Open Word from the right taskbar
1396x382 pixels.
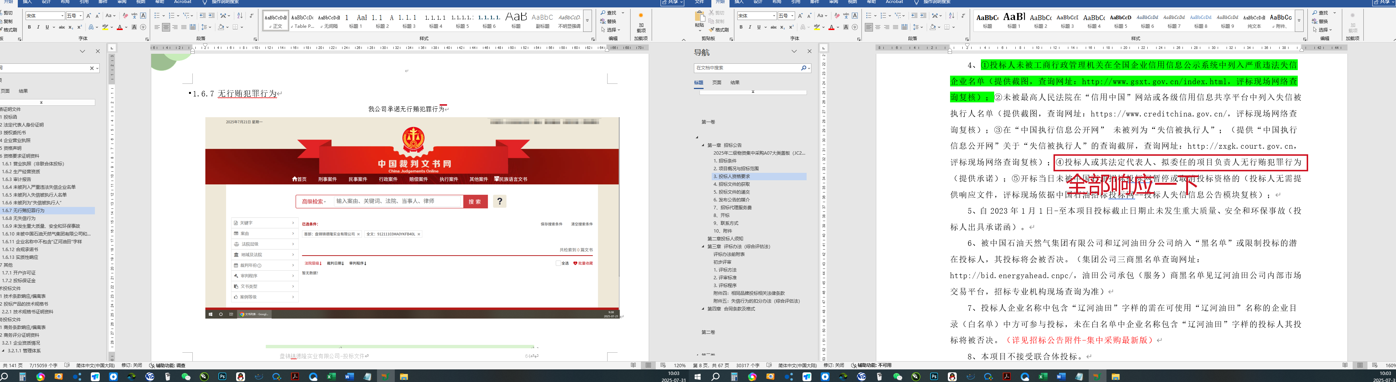click(x=1061, y=376)
